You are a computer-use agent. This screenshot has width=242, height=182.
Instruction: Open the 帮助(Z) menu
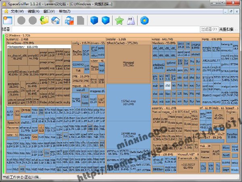pyautogui.click(x=65, y=11)
